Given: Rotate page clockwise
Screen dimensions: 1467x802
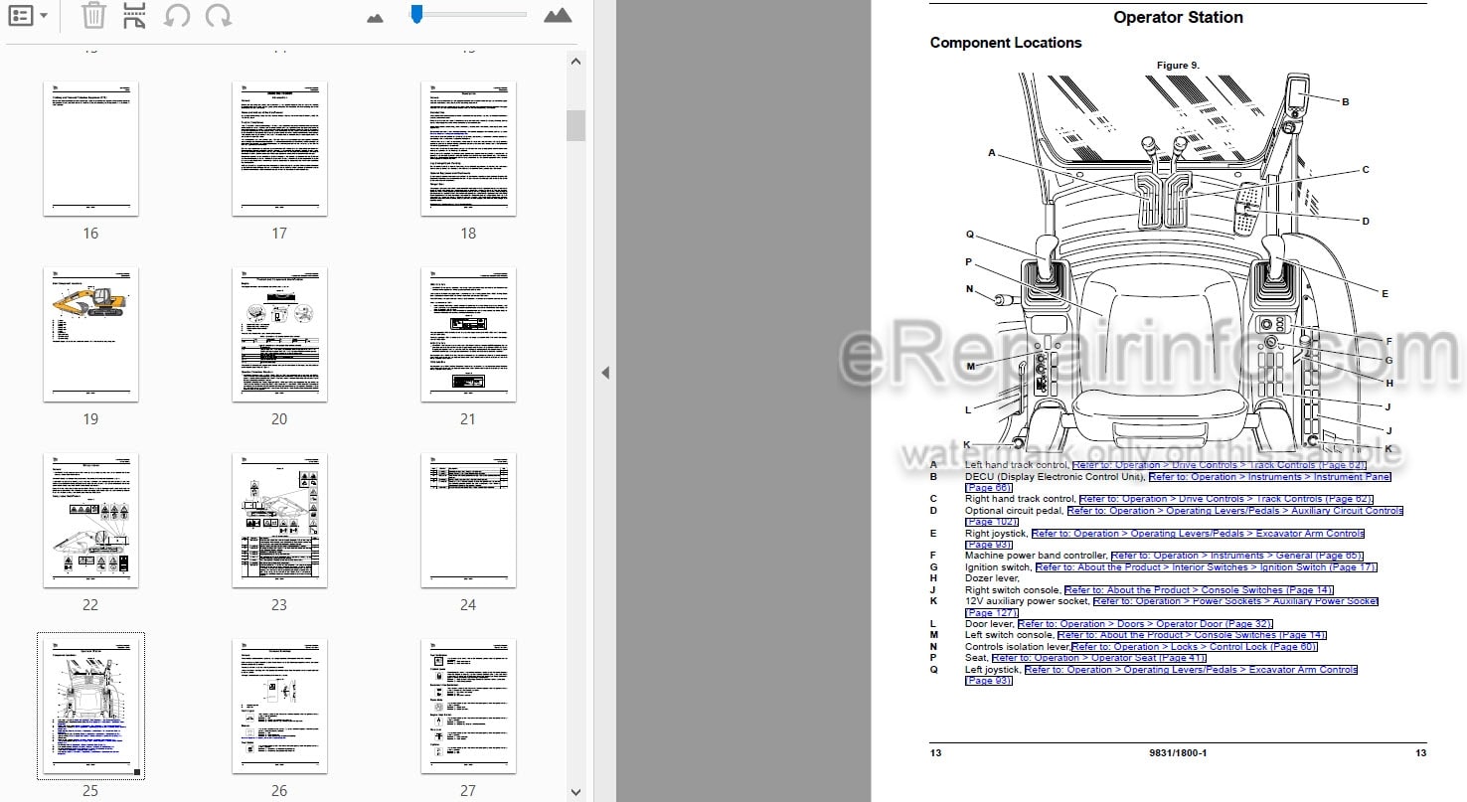Looking at the screenshot, I should 219,16.
